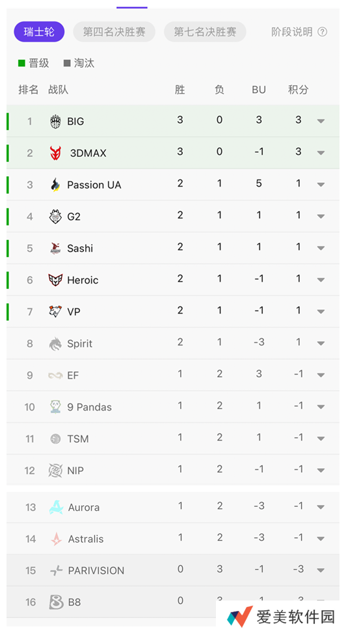The image size is (346, 633).
Task: Expand the BIG row details arrow
Action: click(x=321, y=121)
